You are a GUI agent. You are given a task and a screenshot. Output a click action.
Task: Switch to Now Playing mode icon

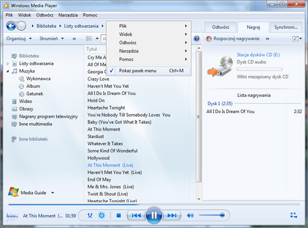coord(294,215)
